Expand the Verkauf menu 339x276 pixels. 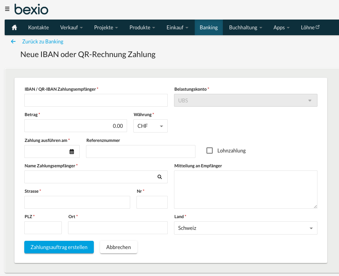click(x=71, y=27)
